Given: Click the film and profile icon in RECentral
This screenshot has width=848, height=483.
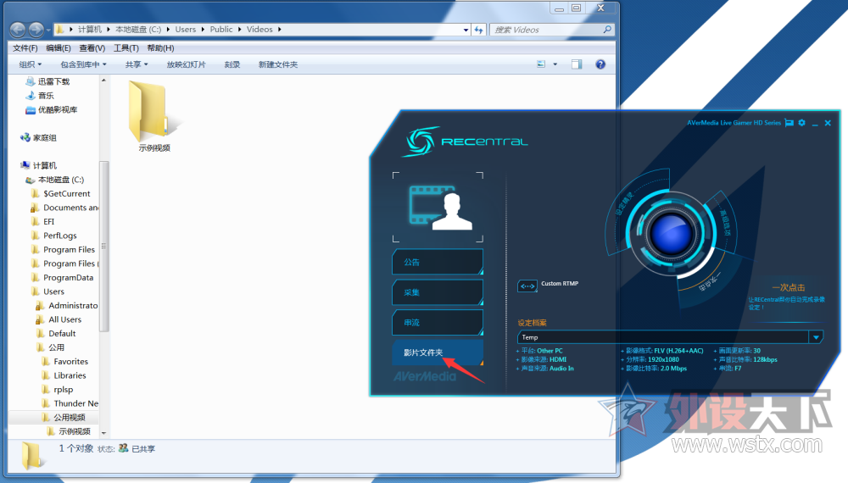Looking at the screenshot, I should [440, 208].
